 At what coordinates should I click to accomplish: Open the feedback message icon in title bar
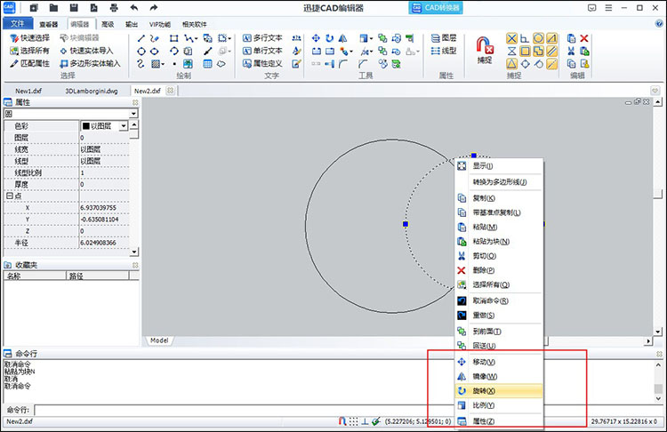coord(591,8)
